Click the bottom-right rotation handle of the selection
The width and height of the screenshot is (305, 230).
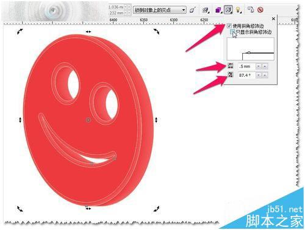[x=156, y=209]
